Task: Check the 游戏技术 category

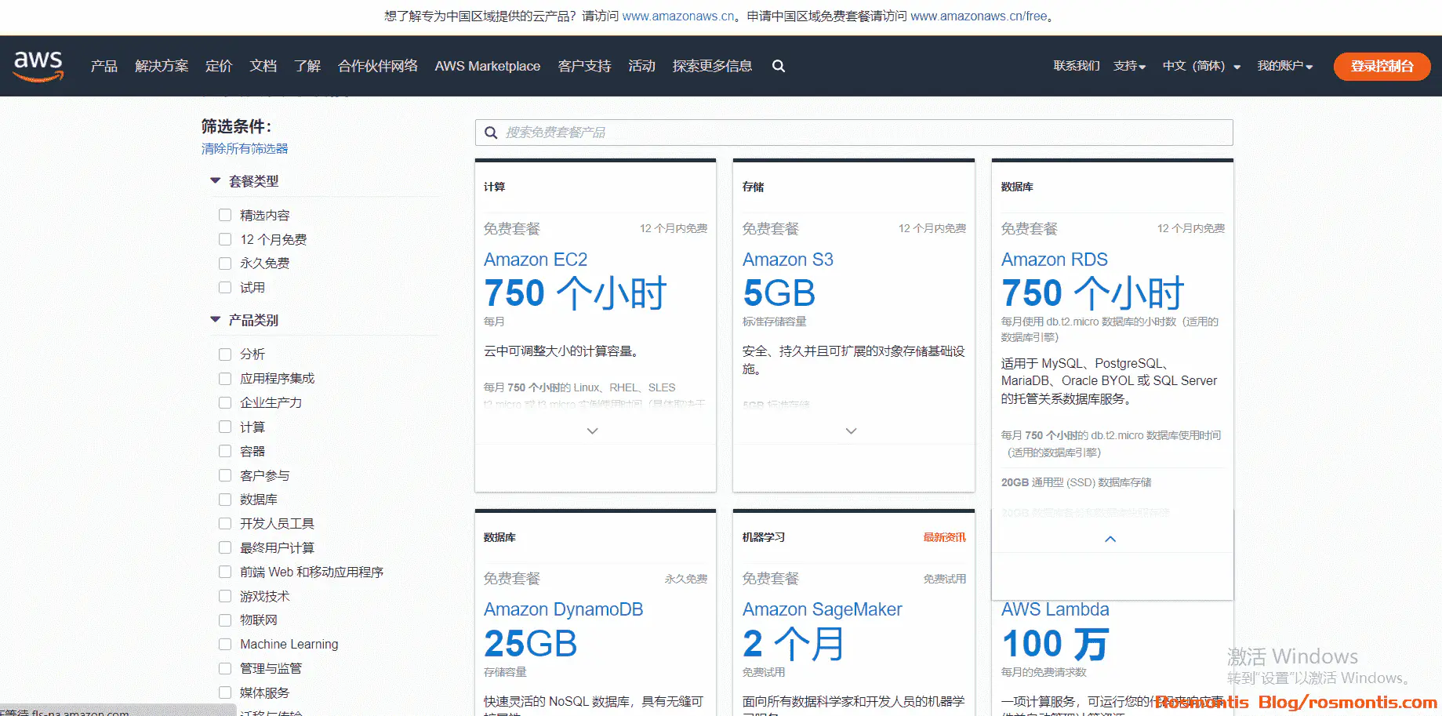Action: click(225, 596)
